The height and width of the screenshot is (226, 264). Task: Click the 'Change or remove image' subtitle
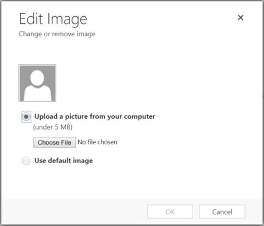tap(57, 34)
